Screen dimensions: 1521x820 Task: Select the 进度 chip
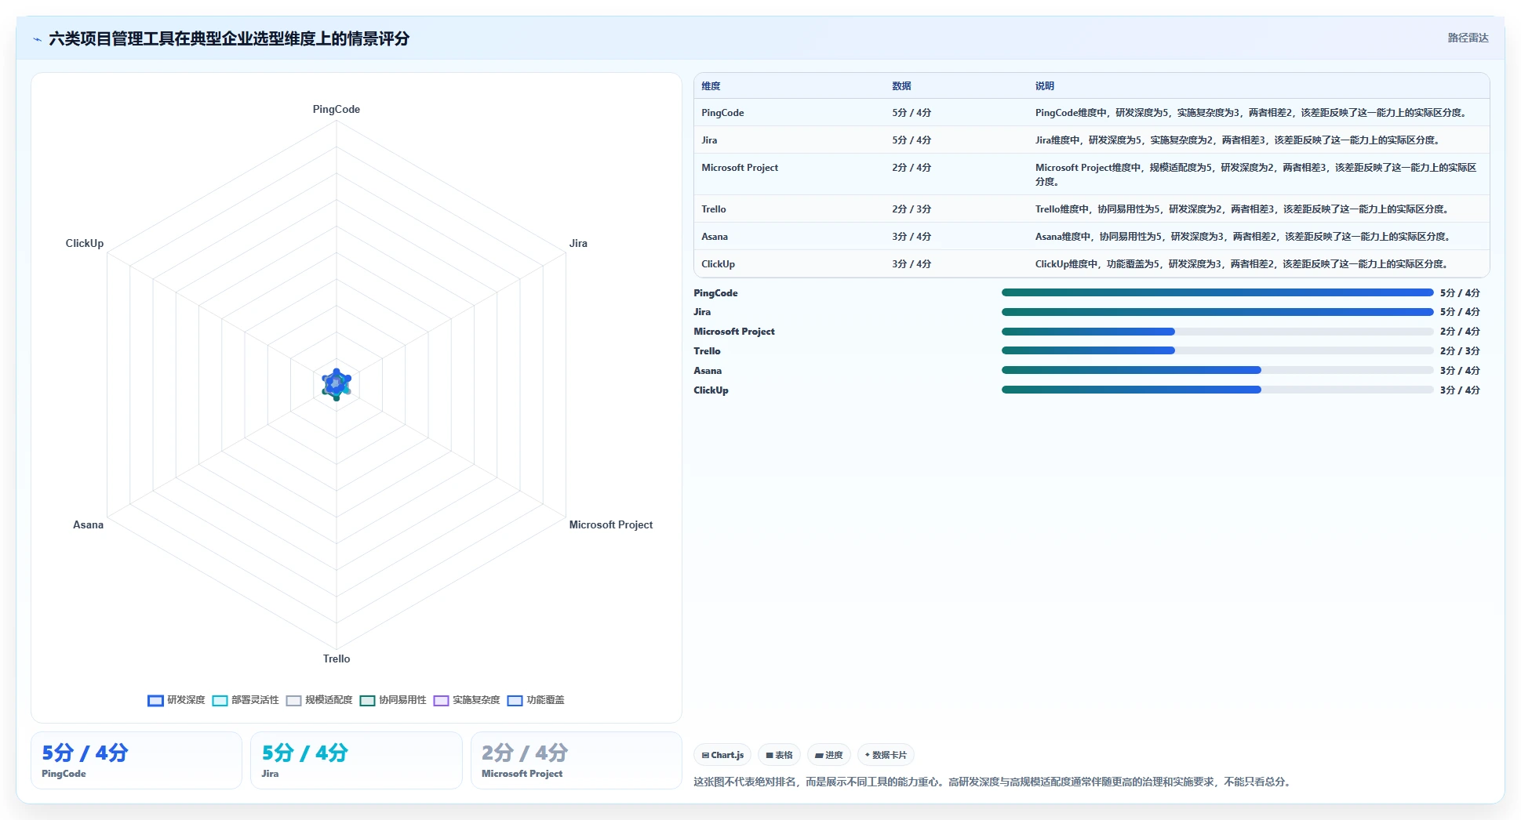pos(828,755)
